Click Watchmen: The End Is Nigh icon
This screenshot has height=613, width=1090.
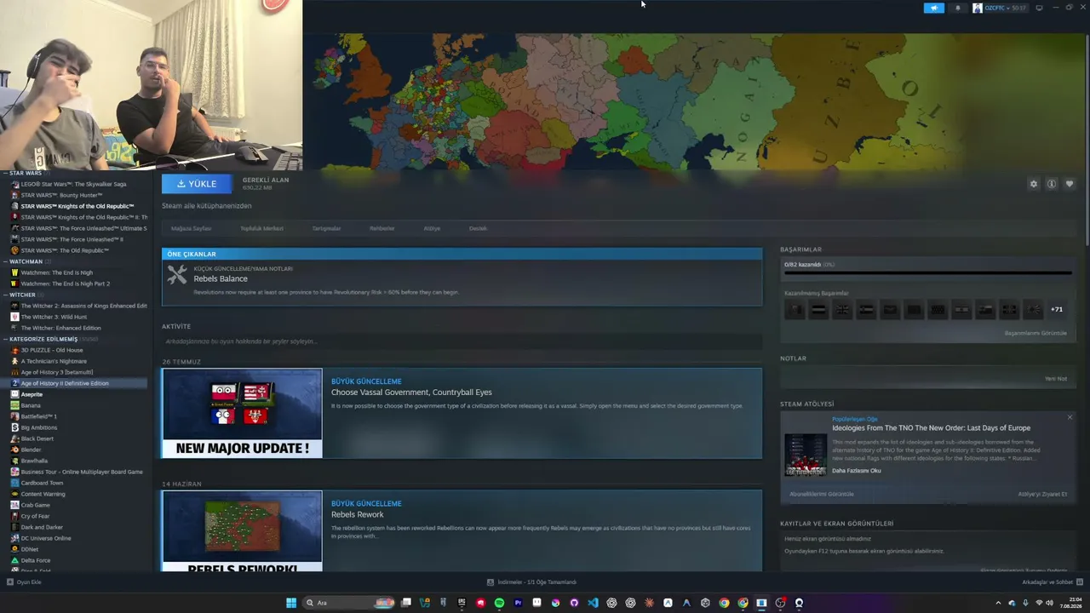(x=14, y=272)
